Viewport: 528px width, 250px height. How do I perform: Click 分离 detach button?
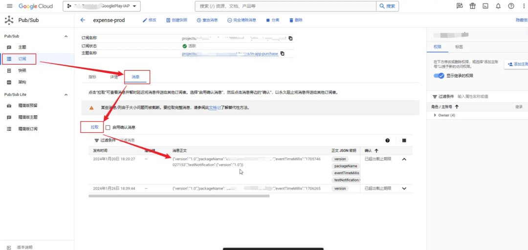pos(272,20)
